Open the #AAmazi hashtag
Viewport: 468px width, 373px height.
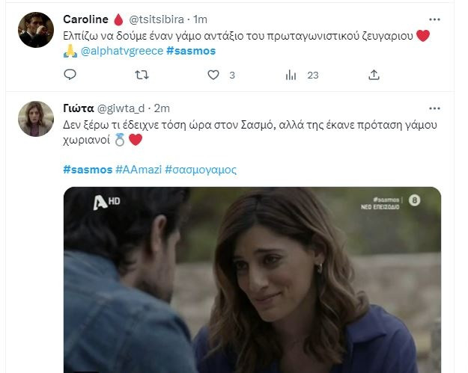click(x=139, y=170)
